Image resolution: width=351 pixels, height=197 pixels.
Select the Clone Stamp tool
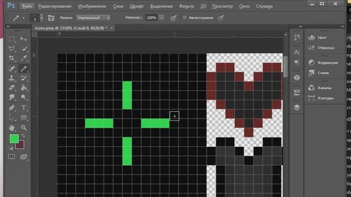(12, 78)
